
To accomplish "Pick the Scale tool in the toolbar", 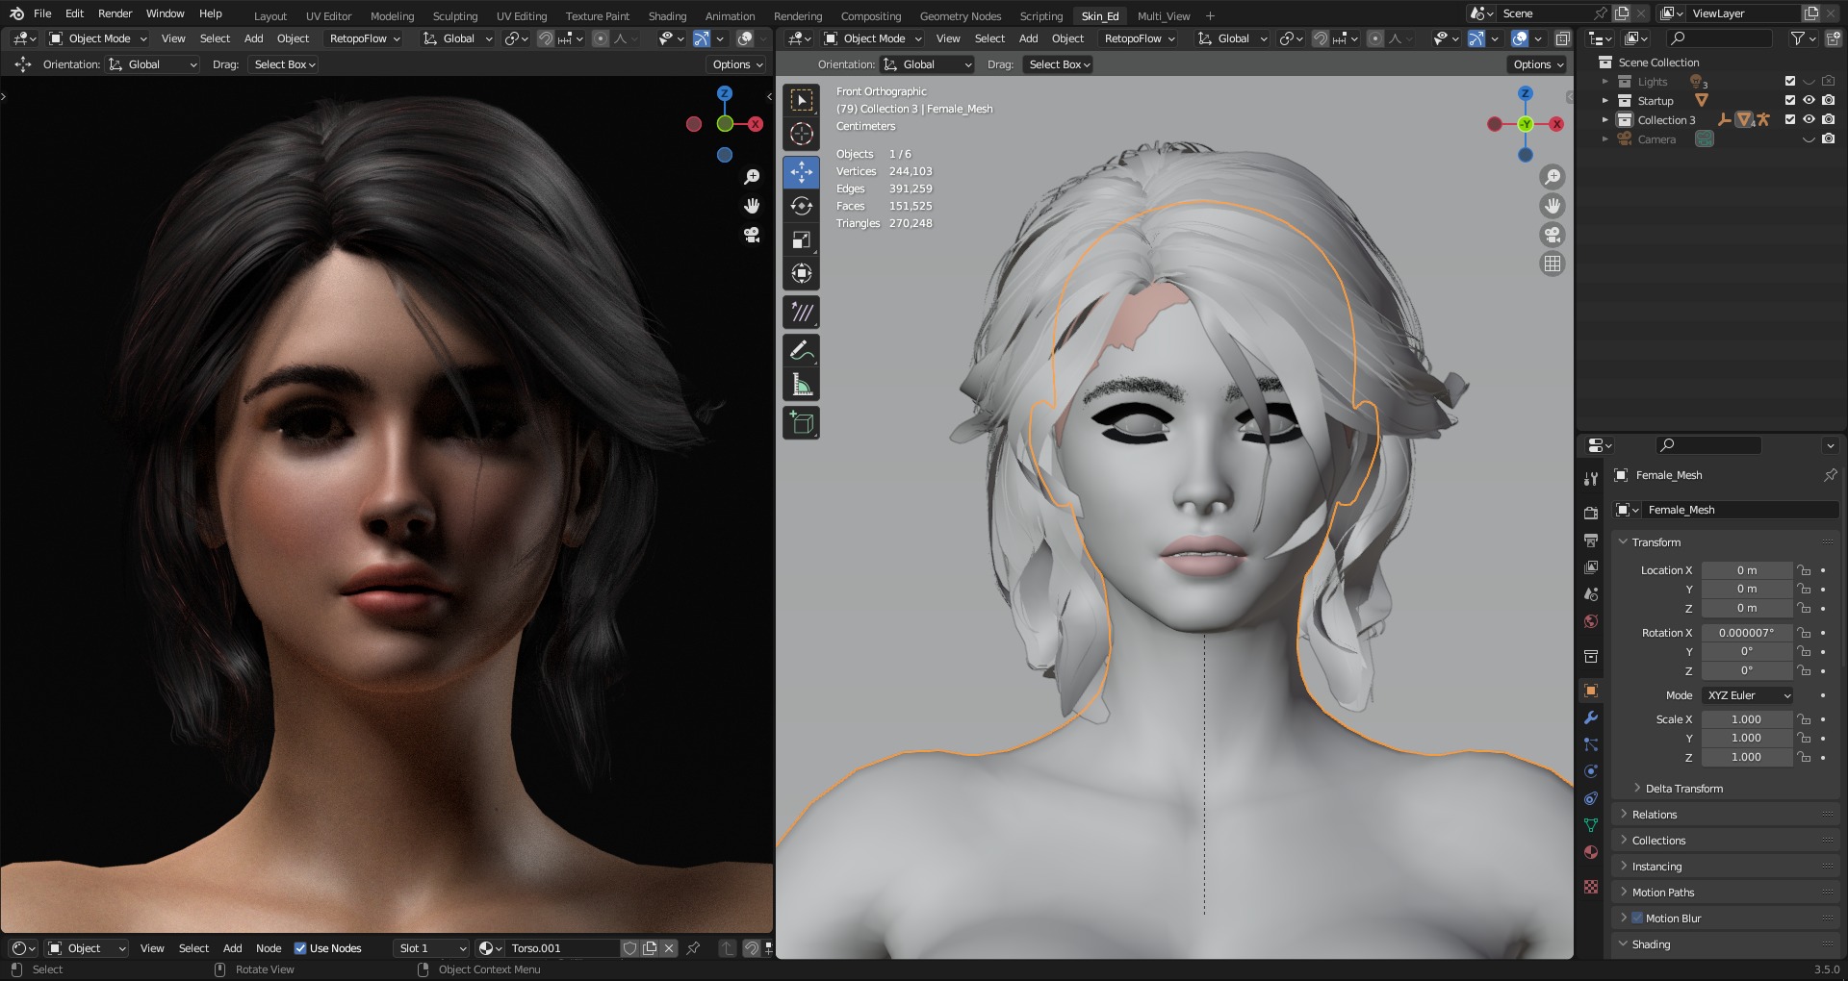I will pos(802,239).
